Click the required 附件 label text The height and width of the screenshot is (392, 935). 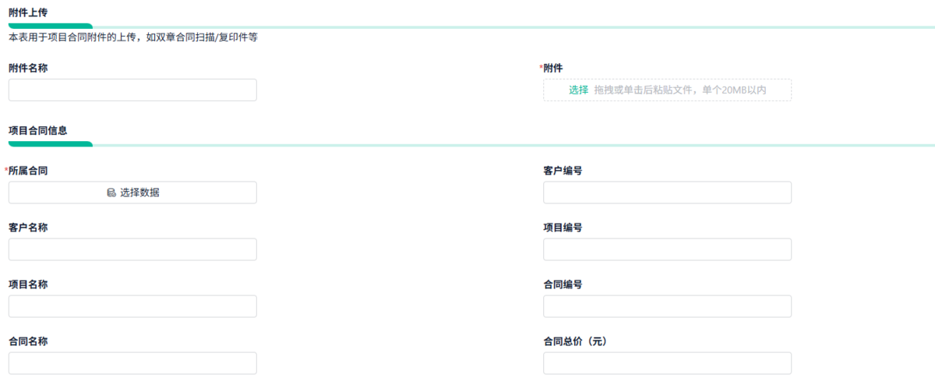[552, 68]
